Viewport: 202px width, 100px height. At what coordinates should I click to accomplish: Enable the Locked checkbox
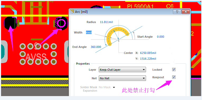click(174, 70)
